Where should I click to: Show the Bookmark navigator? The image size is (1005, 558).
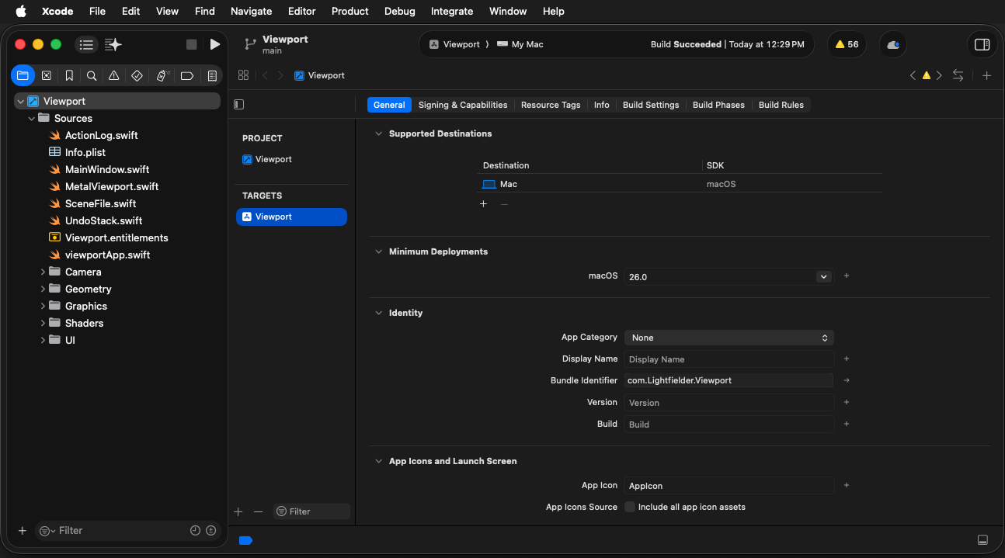pyautogui.click(x=69, y=75)
